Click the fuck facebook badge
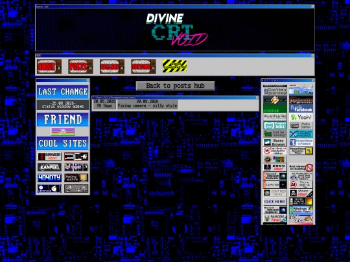Screen dimensions: 350x262 (301, 109)
